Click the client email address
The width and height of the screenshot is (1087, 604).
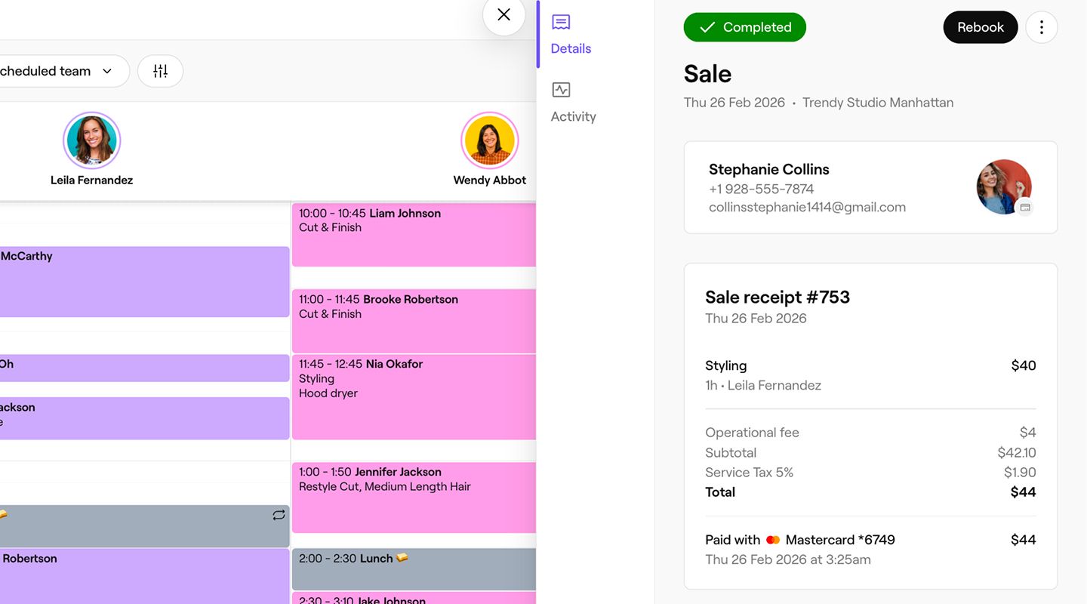[807, 207]
